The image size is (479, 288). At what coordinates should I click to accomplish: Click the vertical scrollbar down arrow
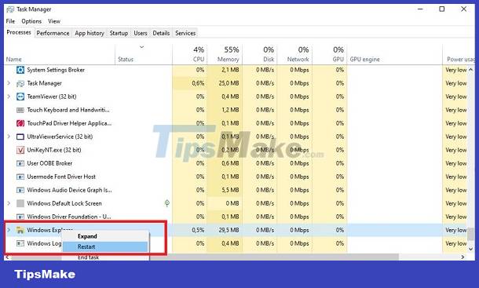470,250
